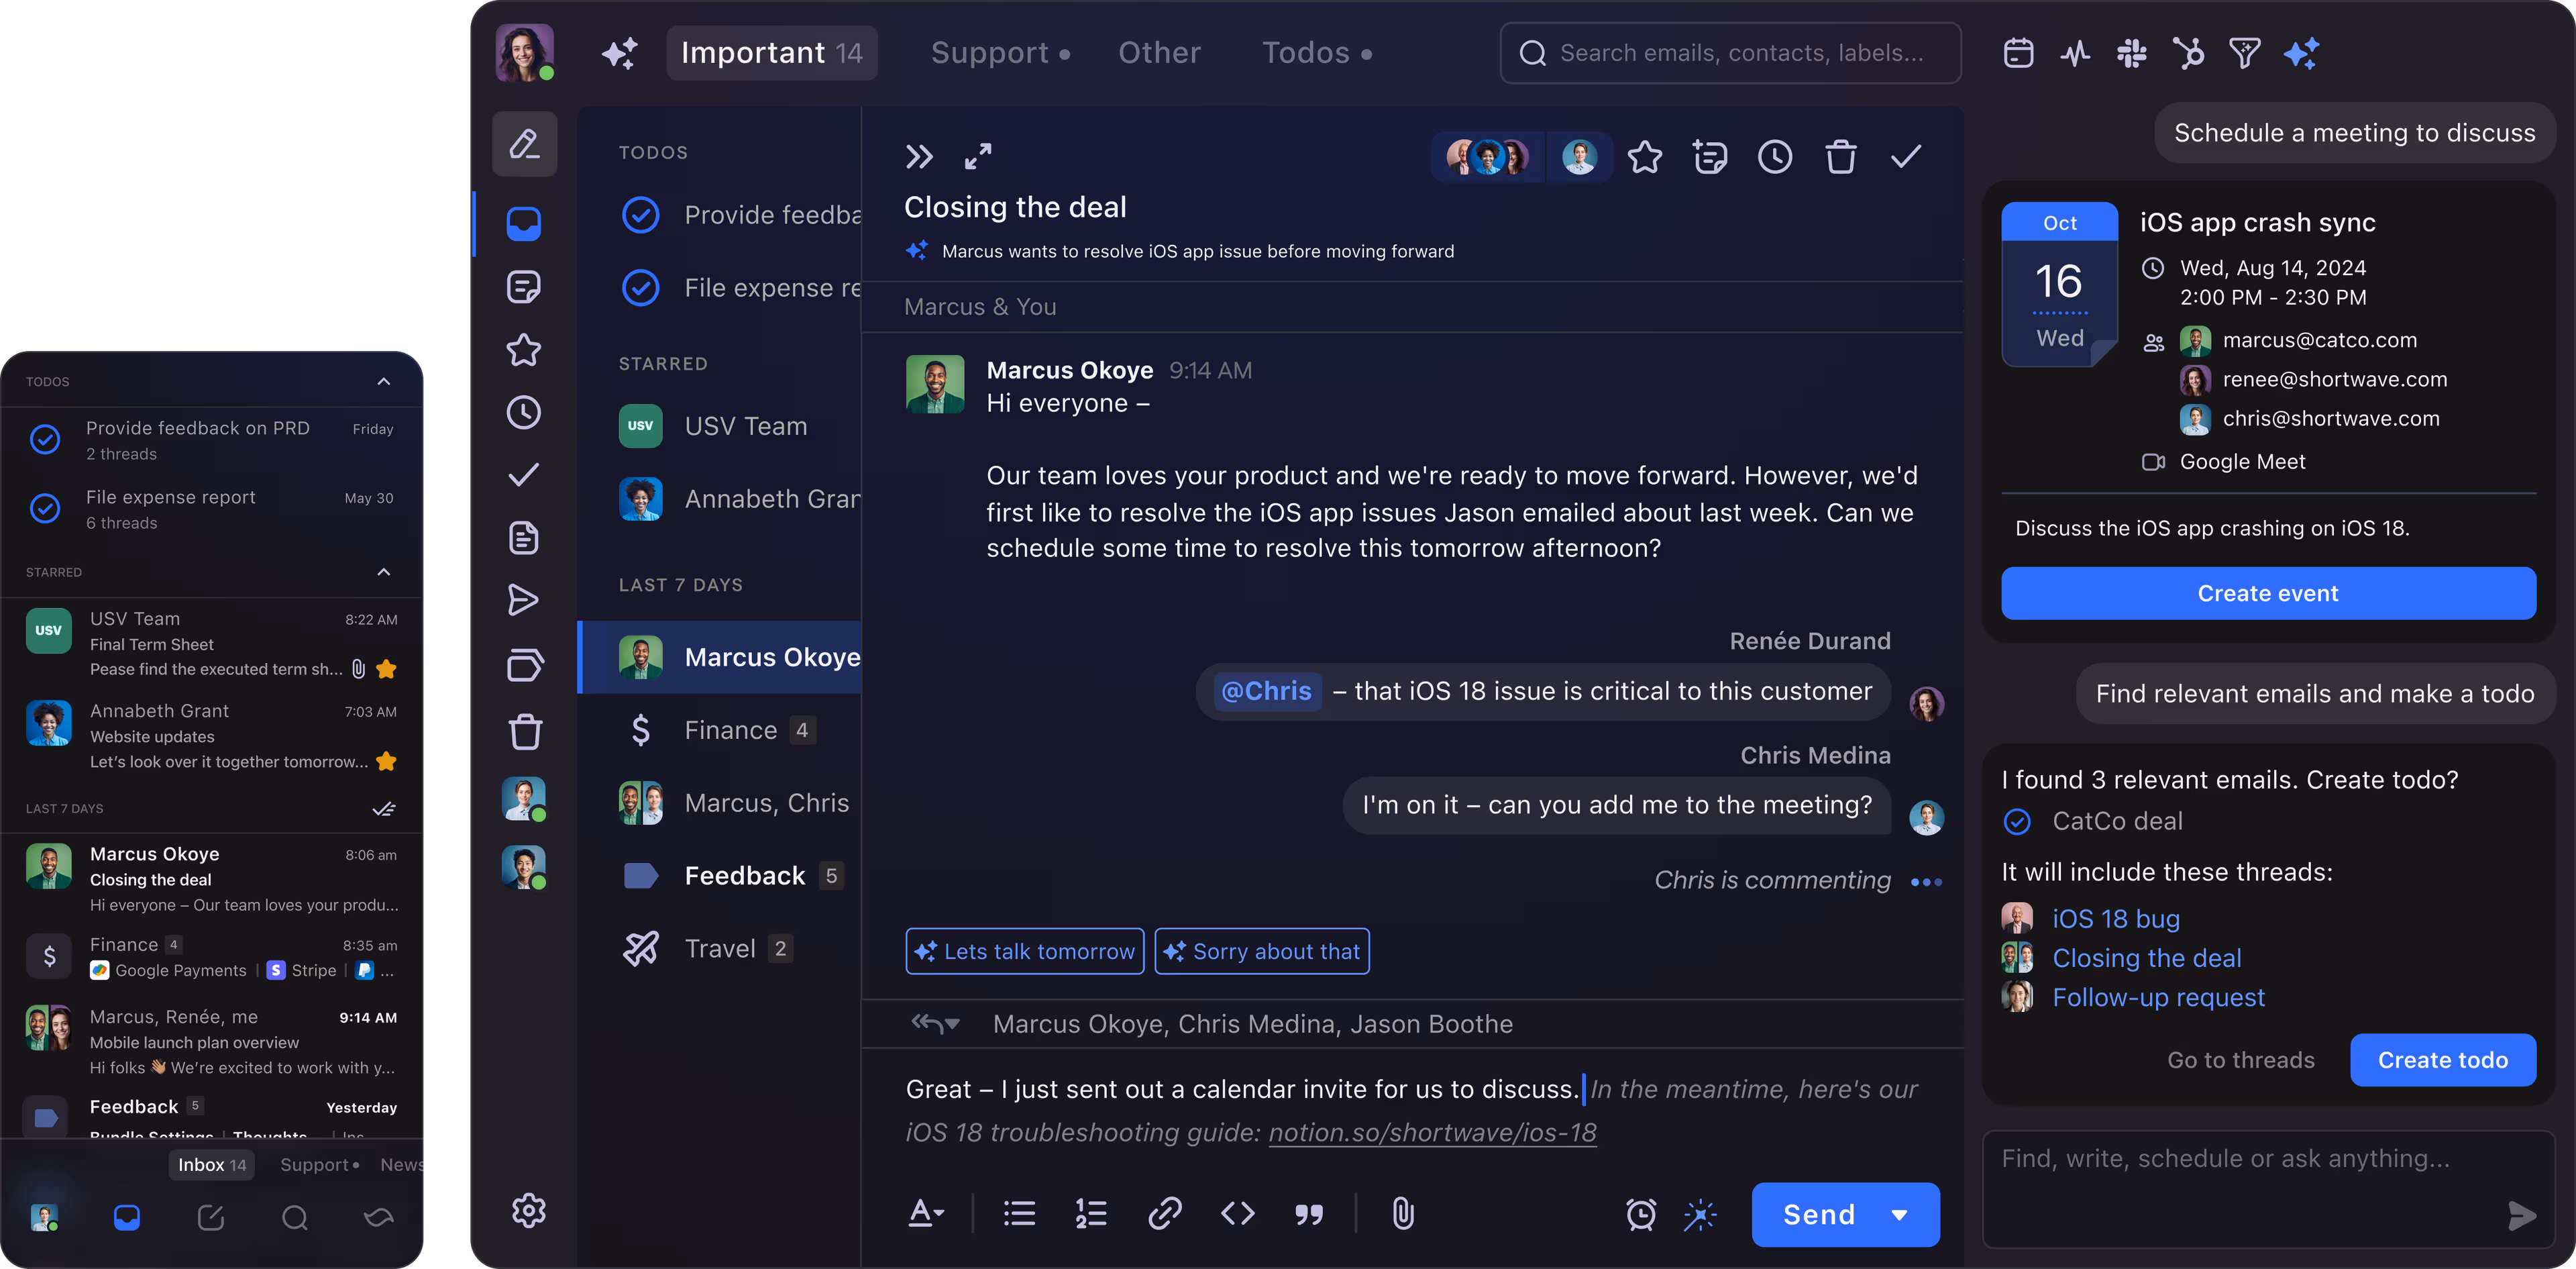Open the calendar icon in the top right
Viewport: 2576px width, 1269px height.
tap(2018, 53)
